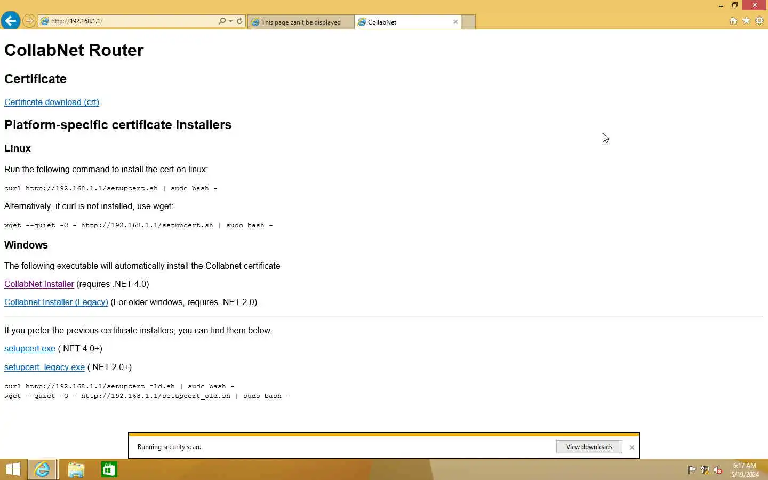Screen dimensions: 768x480
Task: Click the 'Running security scan..' status text
Action: point(170,447)
